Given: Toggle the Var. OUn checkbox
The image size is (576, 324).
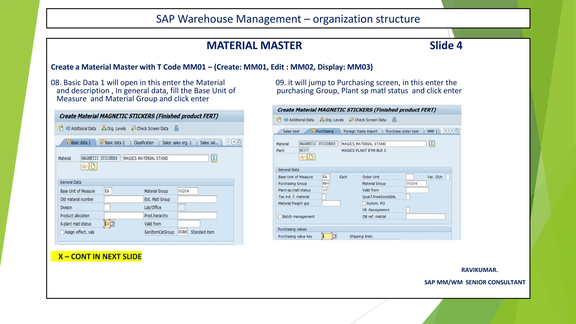Looking at the screenshot, I should pyautogui.click(x=448, y=177).
